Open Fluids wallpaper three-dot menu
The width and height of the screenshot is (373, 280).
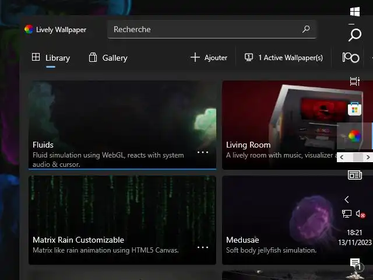coord(203,152)
